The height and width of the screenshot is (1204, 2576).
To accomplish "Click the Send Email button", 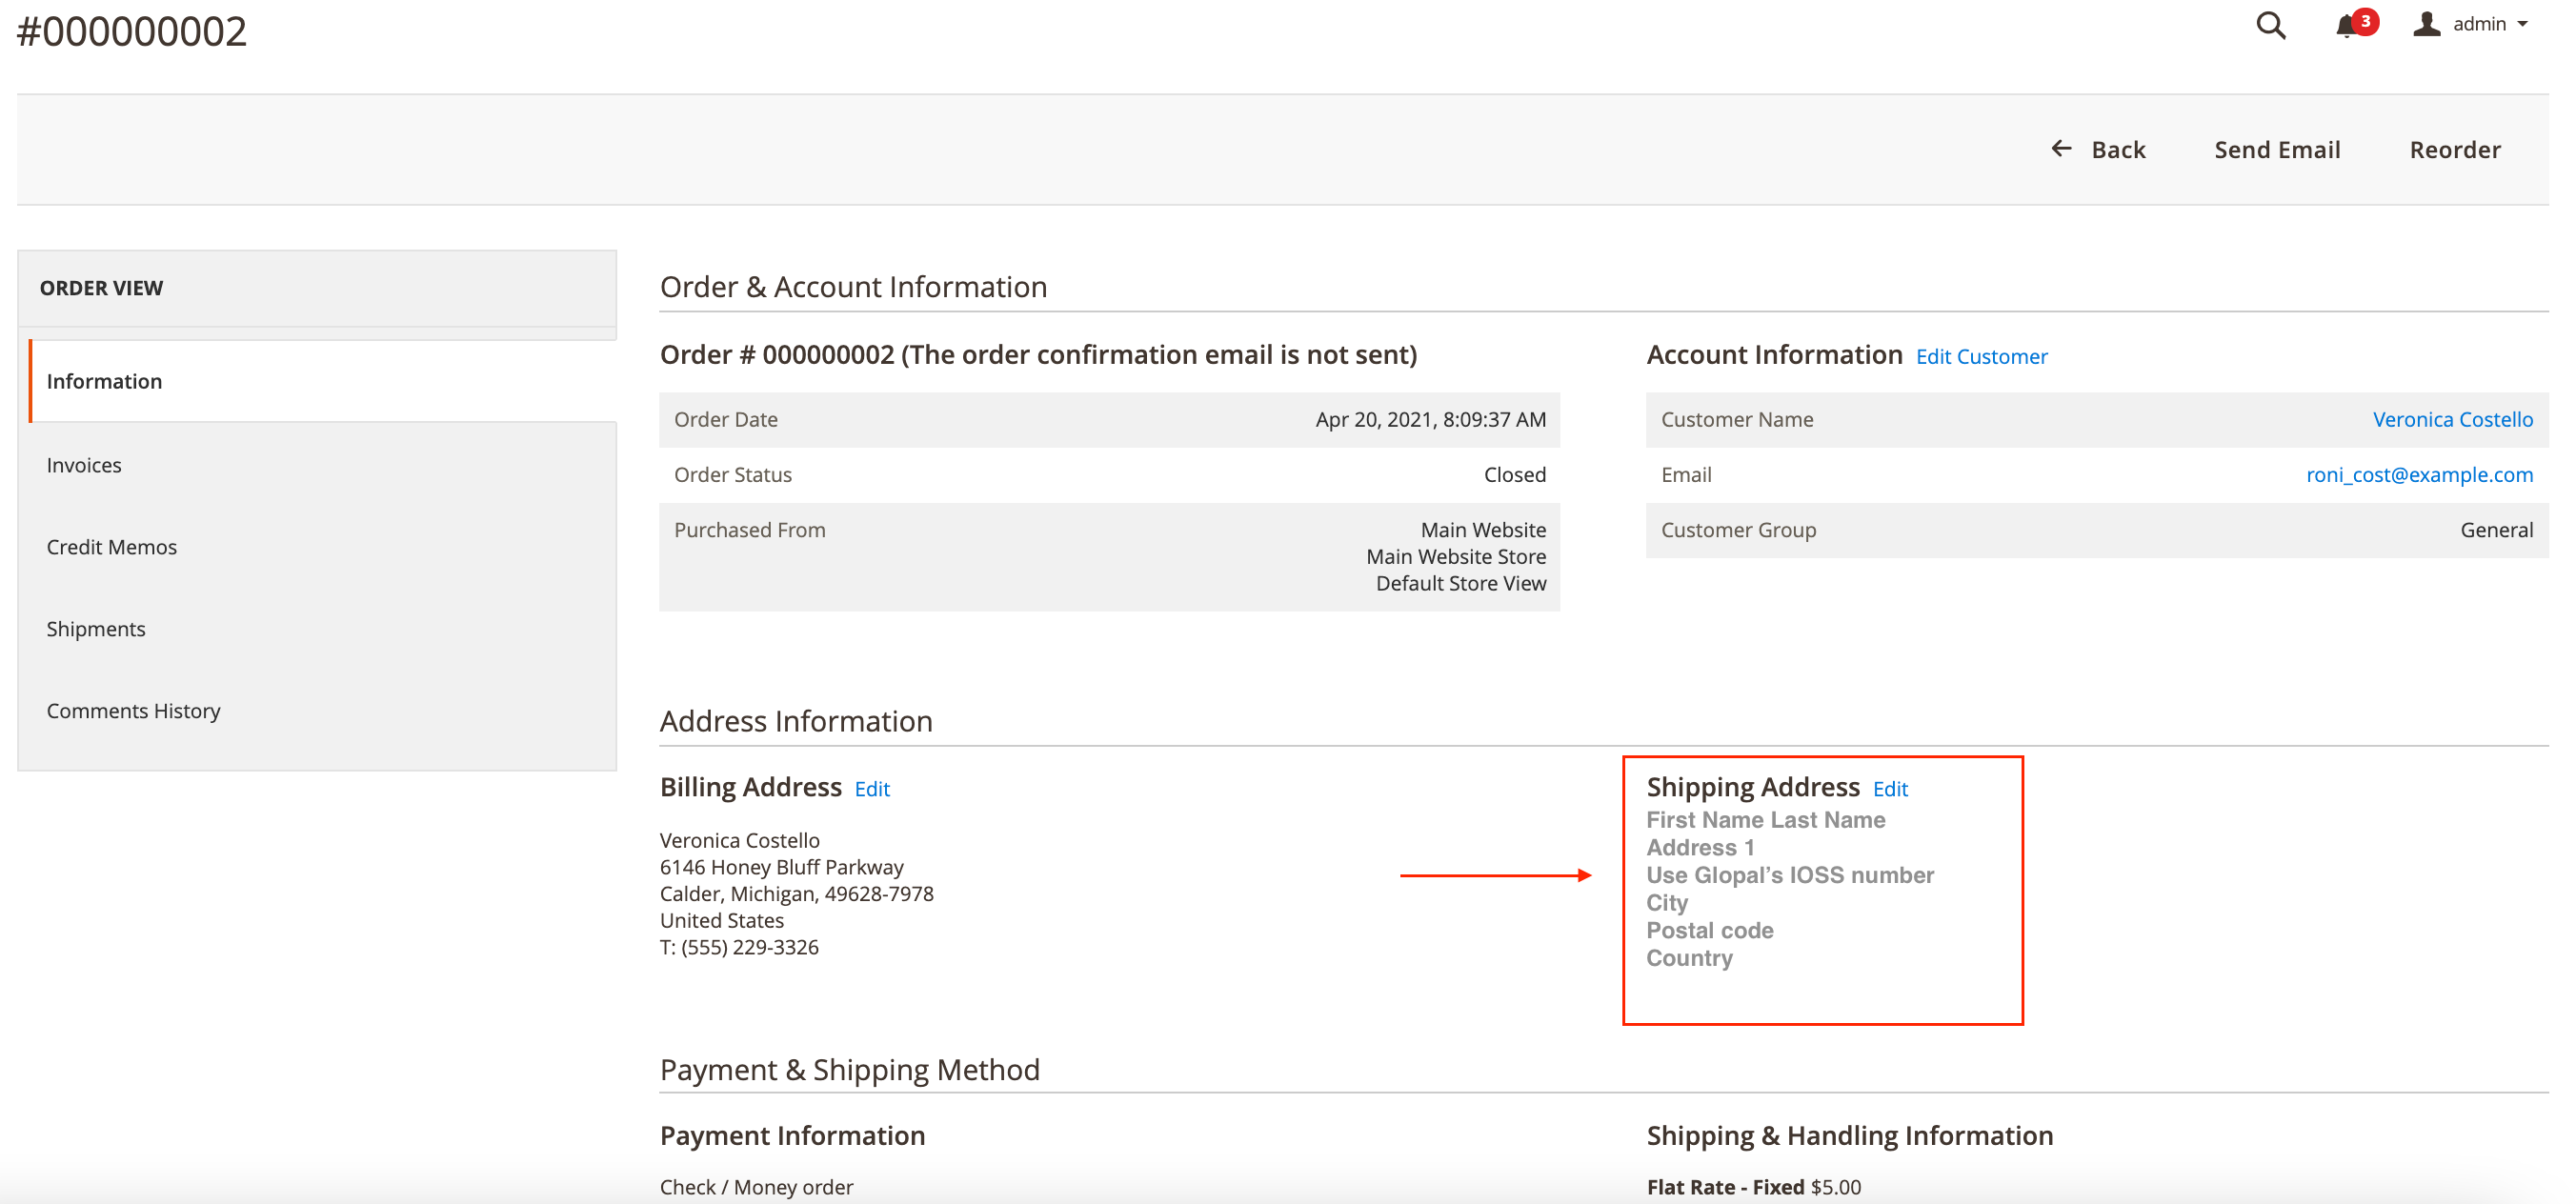I will point(2277,150).
